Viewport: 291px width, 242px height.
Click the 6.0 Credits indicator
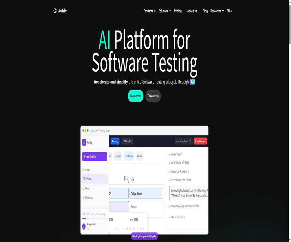tap(126, 141)
